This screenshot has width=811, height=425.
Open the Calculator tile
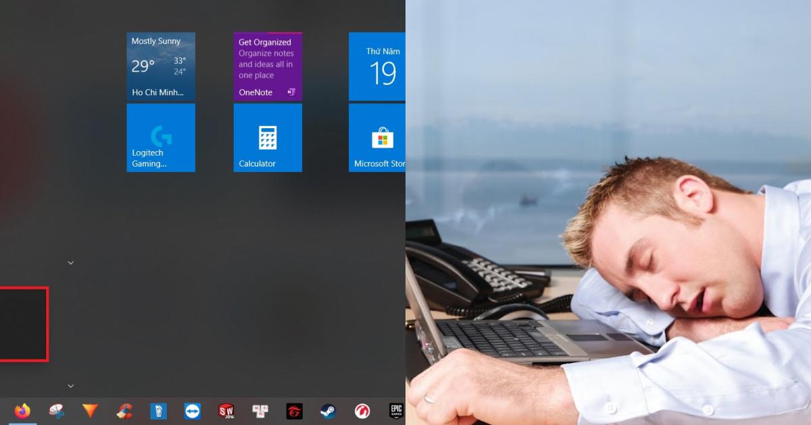(x=268, y=138)
